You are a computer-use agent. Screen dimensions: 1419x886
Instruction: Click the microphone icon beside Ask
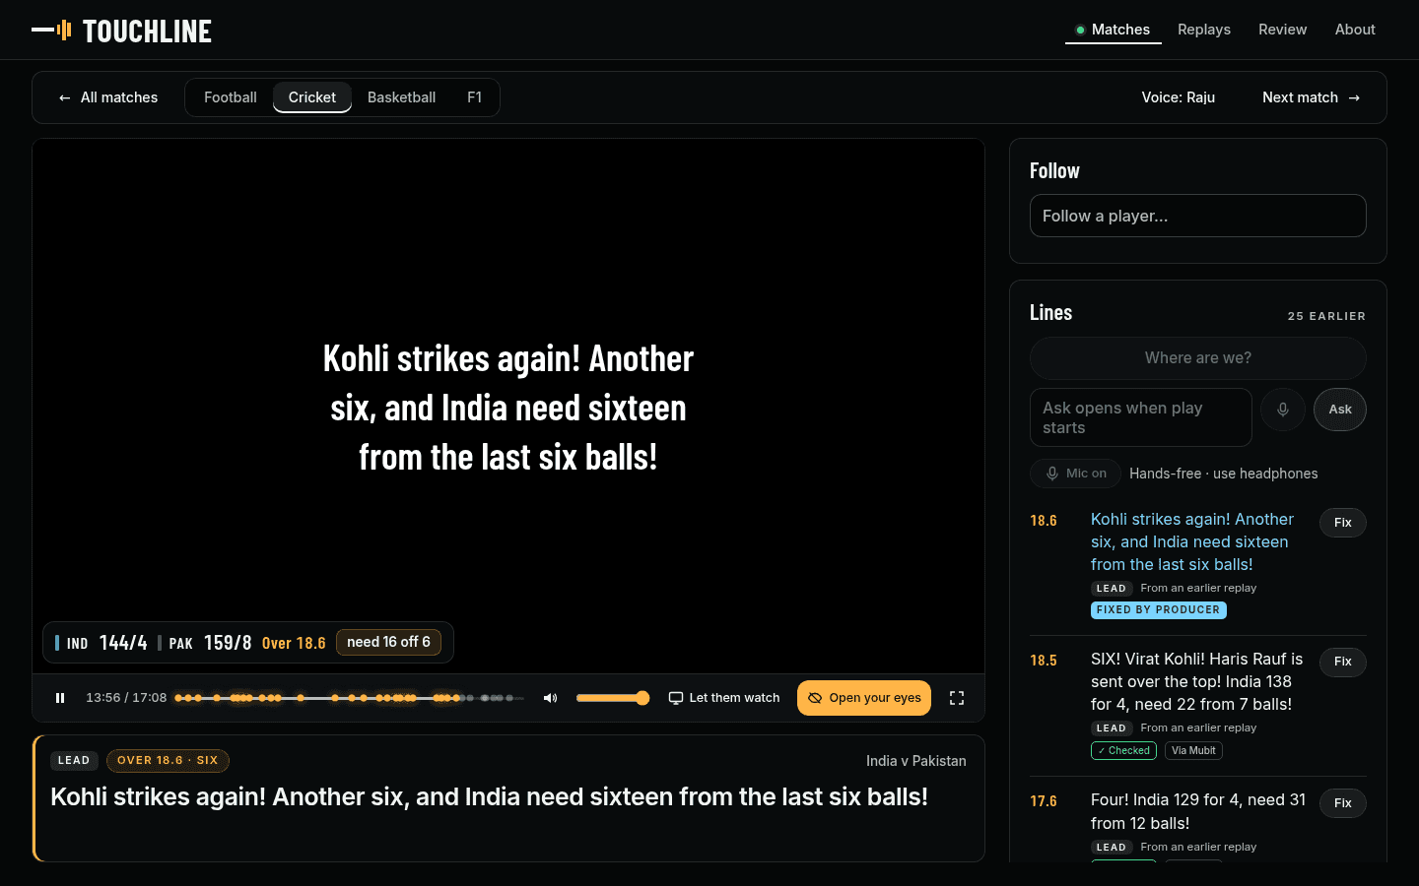click(1283, 410)
